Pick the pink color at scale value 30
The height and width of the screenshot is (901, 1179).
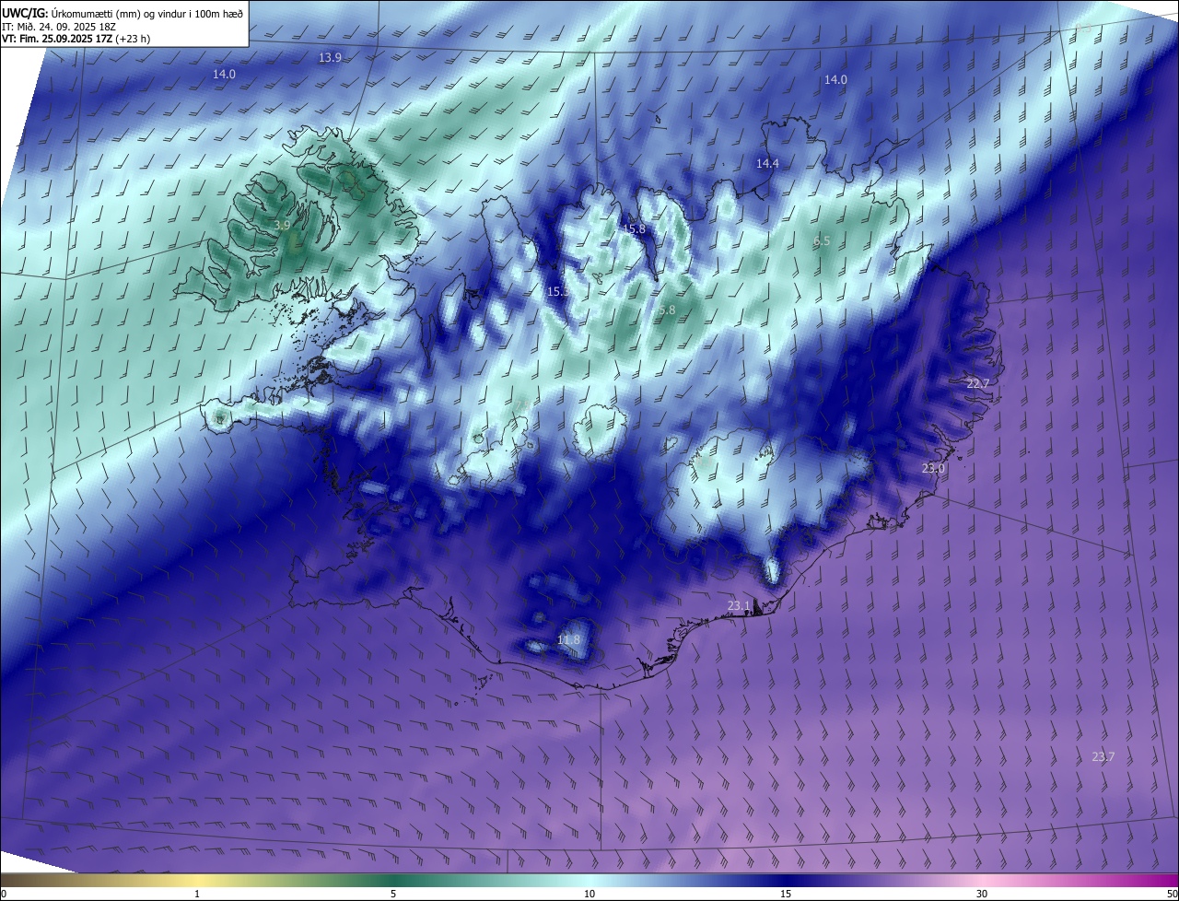click(x=982, y=880)
